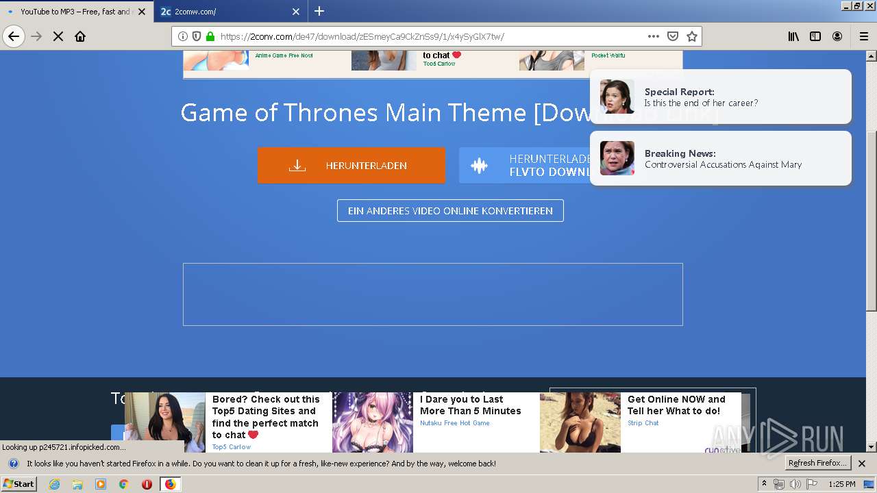Close the 2conw.com tab
The height and width of the screenshot is (493, 877).
coord(296,12)
